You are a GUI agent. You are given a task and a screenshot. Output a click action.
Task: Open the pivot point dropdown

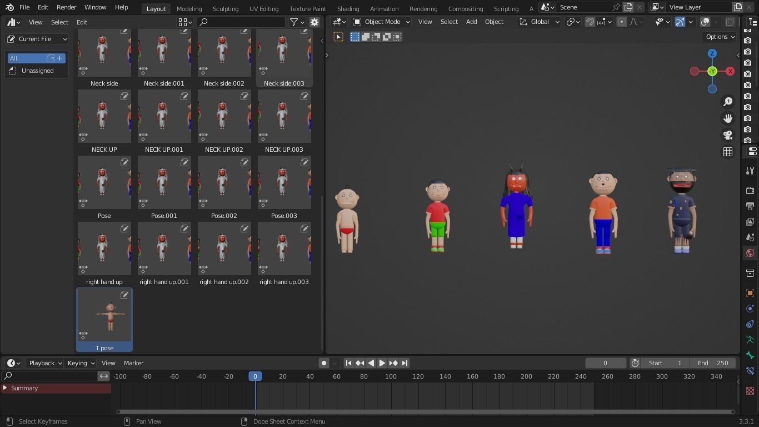573,22
